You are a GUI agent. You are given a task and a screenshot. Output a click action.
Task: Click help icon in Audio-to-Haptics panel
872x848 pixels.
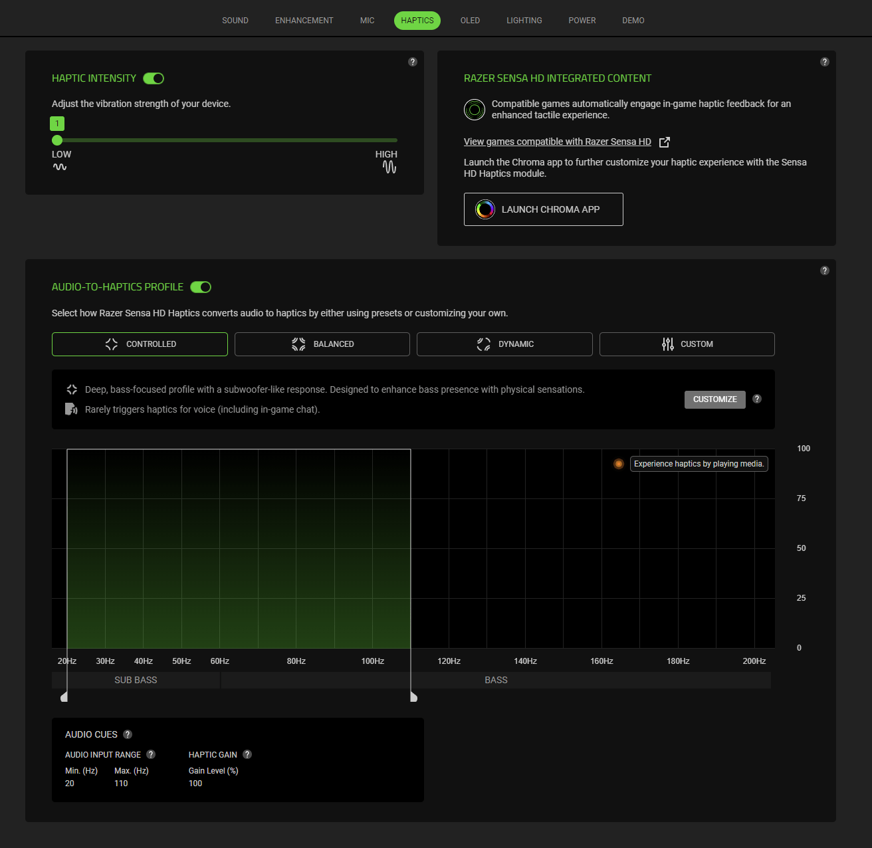pos(825,270)
